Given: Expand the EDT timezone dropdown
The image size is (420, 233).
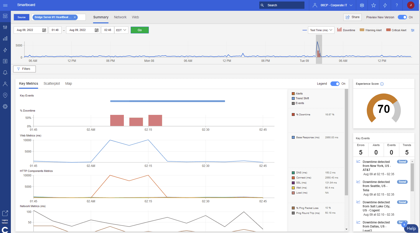Looking at the screenshot, I should pos(121,30).
